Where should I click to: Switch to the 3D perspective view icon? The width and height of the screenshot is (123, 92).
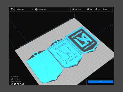[x=12, y=84]
